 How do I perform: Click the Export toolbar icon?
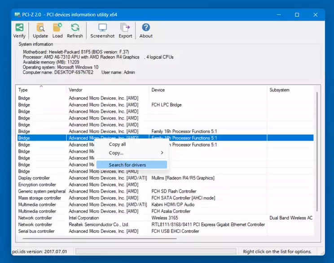[125, 31]
